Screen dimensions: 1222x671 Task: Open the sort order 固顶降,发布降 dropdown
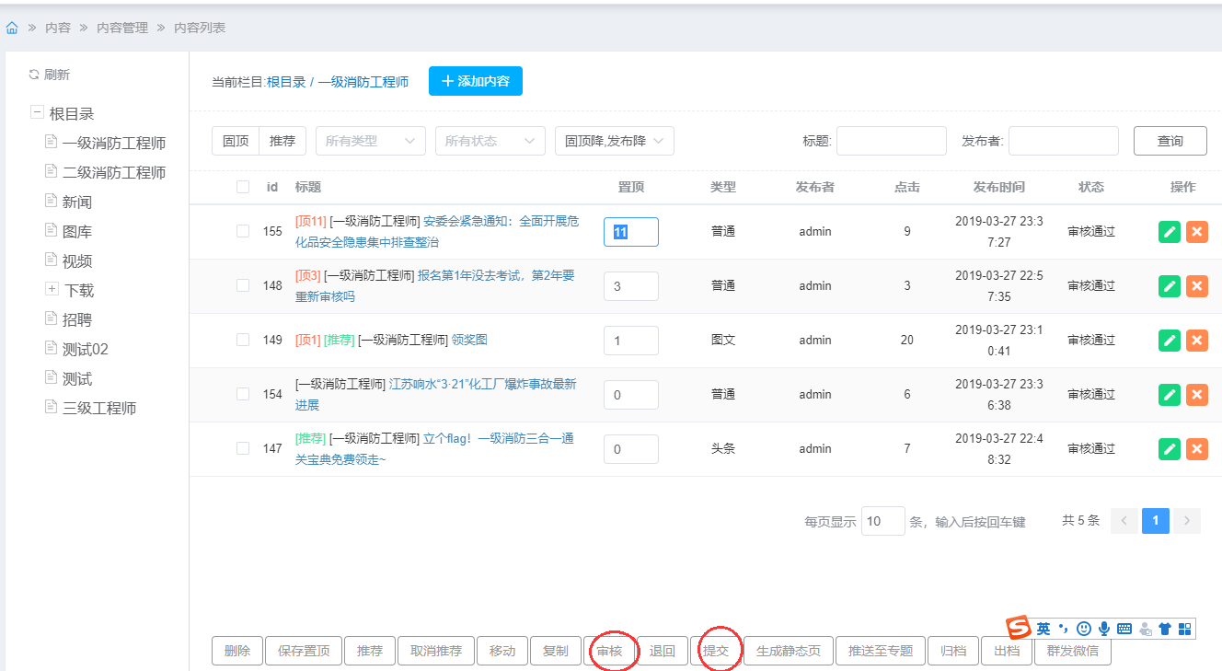coord(615,141)
